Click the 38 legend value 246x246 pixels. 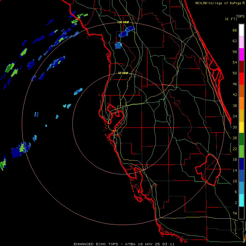coord(235,106)
